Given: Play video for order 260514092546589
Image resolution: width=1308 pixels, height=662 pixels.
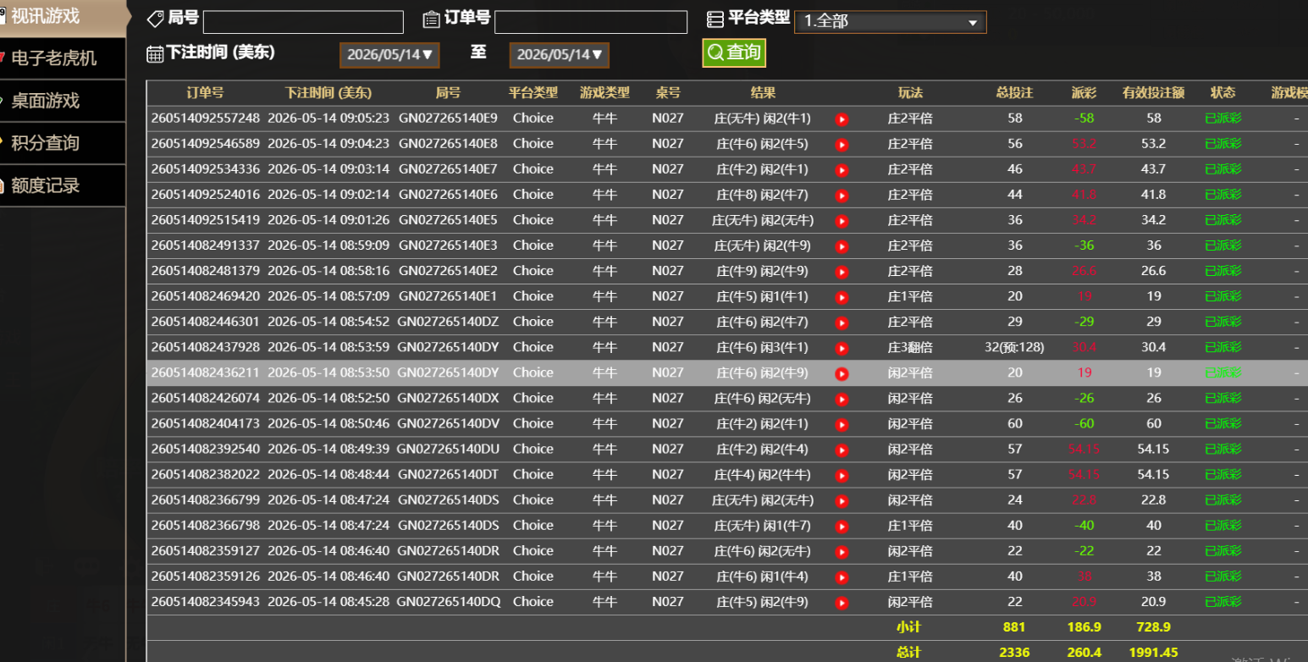Looking at the screenshot, I should 842,145.
